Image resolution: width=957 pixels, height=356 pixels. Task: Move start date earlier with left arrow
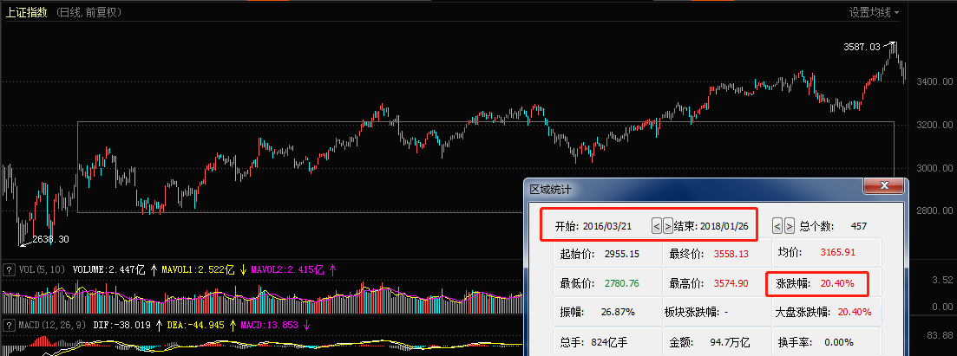(657, 225)
